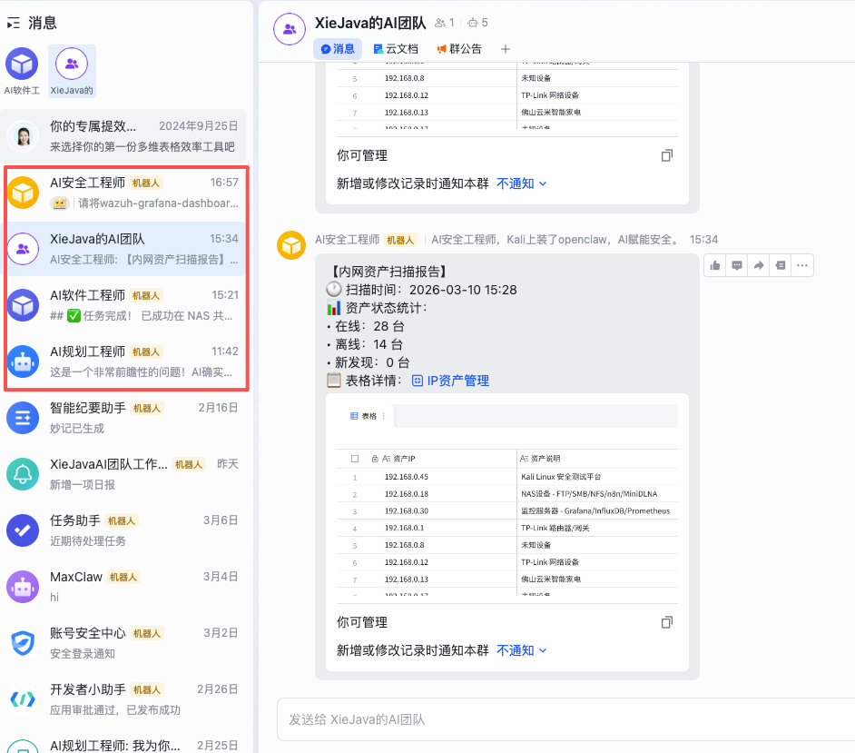Forward the scan report message
Image resolution: width=855 pixels, height=753 pixels.
click(759, 264)
